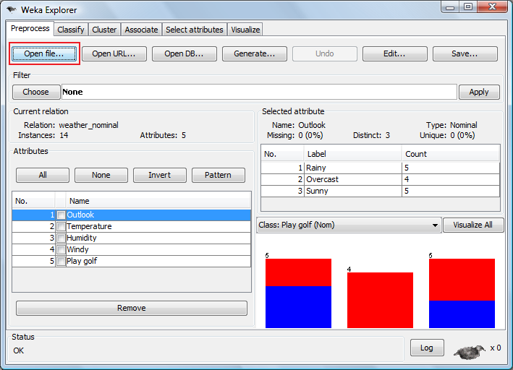Click the Save... button
The image size is (513, 370).
coord(465,53)
